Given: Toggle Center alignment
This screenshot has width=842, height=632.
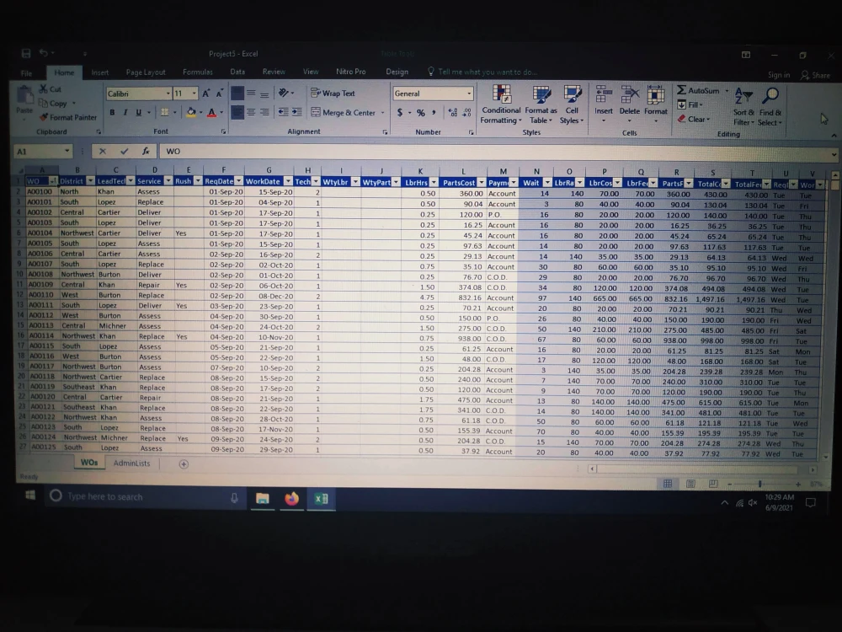Looking at the screenshot, I should pyautogui.click(x=251, y=112).
